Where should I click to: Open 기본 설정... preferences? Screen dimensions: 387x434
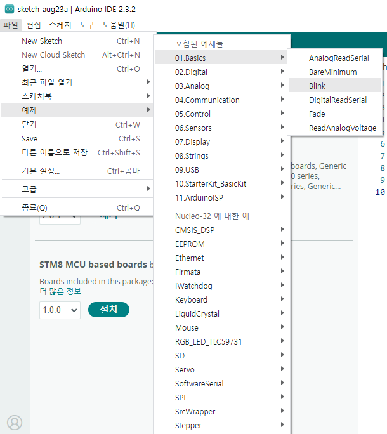tap(77, 171)
